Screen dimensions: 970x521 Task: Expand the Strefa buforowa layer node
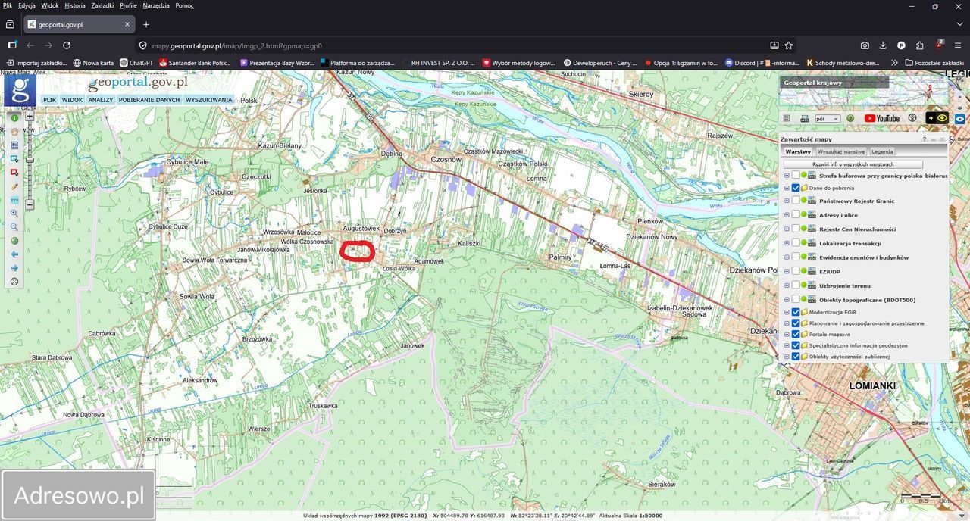[x=787, y=176]
